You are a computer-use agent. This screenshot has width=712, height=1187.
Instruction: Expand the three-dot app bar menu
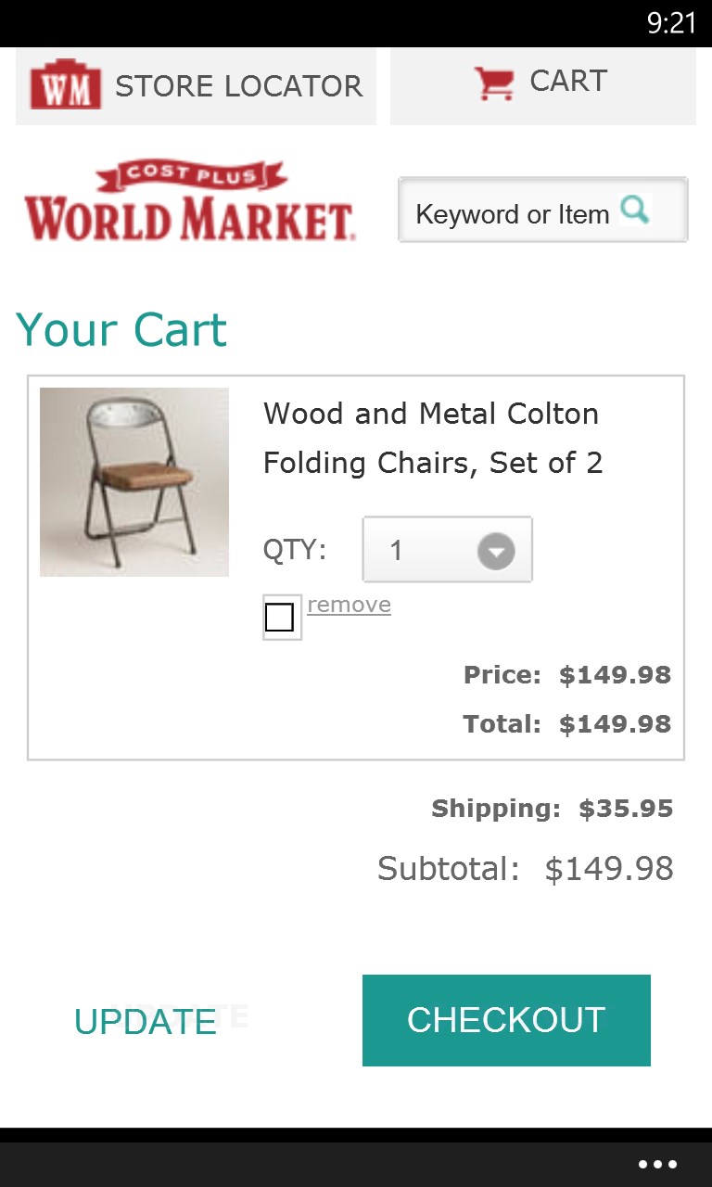point(657,1165)
